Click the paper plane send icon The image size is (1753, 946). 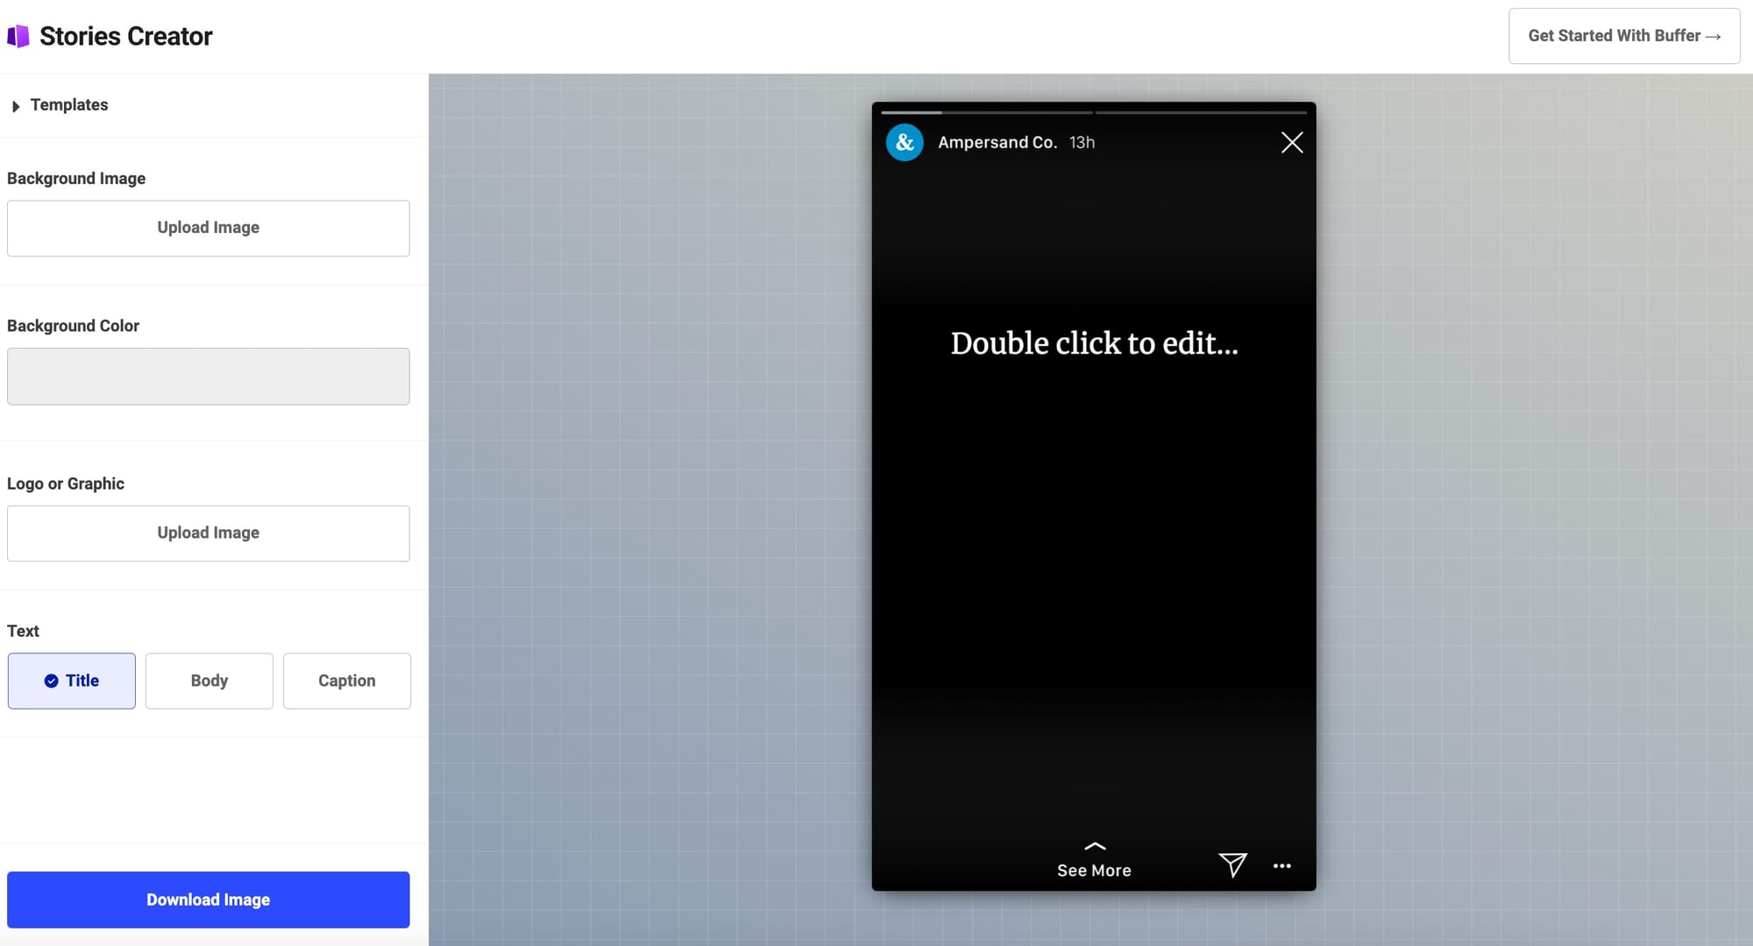tap(1232, 865)
